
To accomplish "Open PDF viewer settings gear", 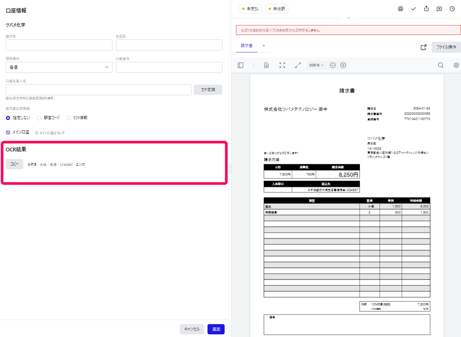I will pyautogui.click(x=456, y=65).
